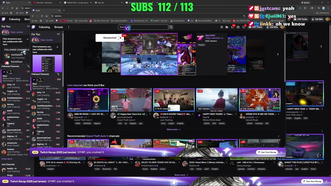Close the background Find streamers card

click(x=28, y=39)
